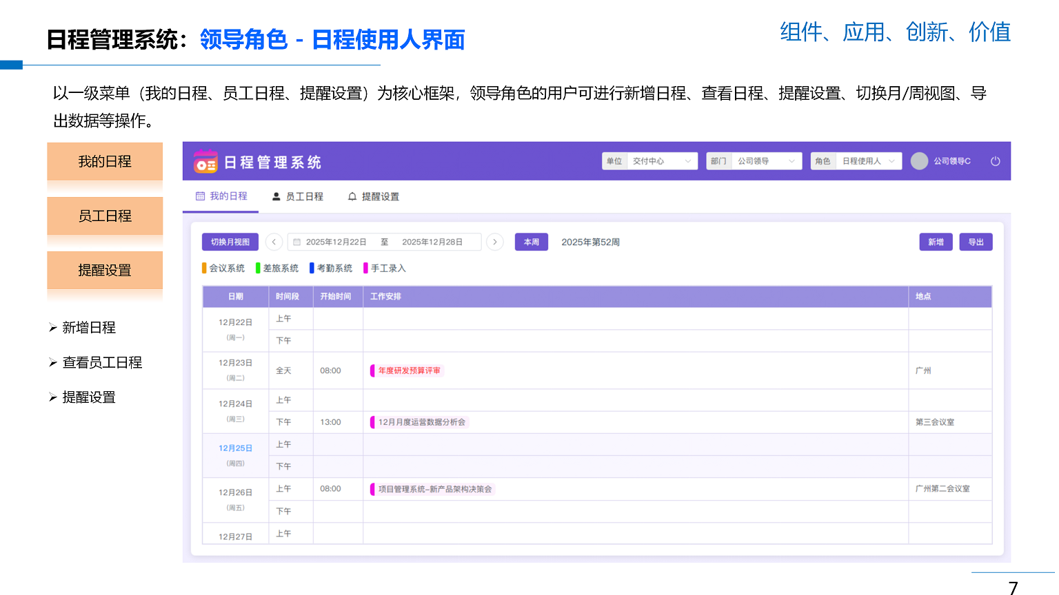
Task: Click the calendar logo icon beside 日程管理系统
Action: tap(205, 162)
